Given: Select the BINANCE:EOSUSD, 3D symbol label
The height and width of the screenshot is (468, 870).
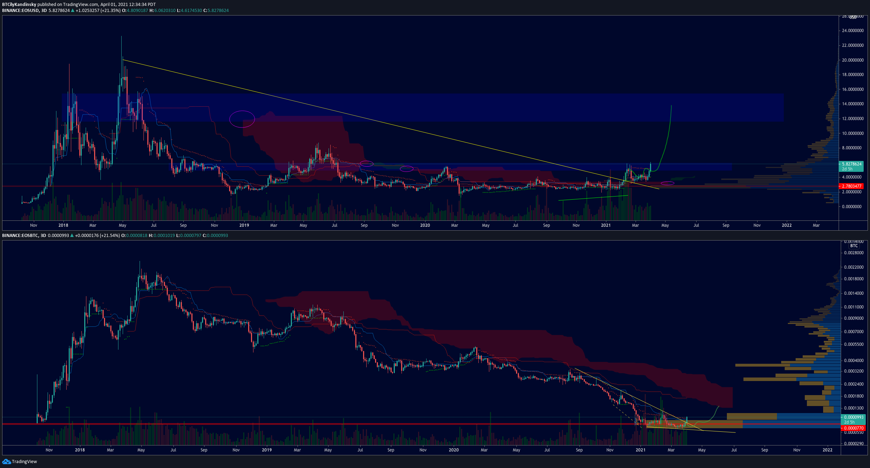Looking at the screenshot, I should [x=24, y=11].
